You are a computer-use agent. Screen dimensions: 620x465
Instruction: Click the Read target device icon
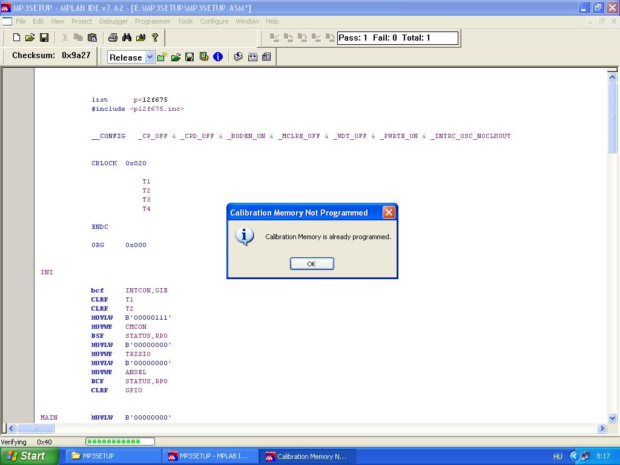click(288, 38)
